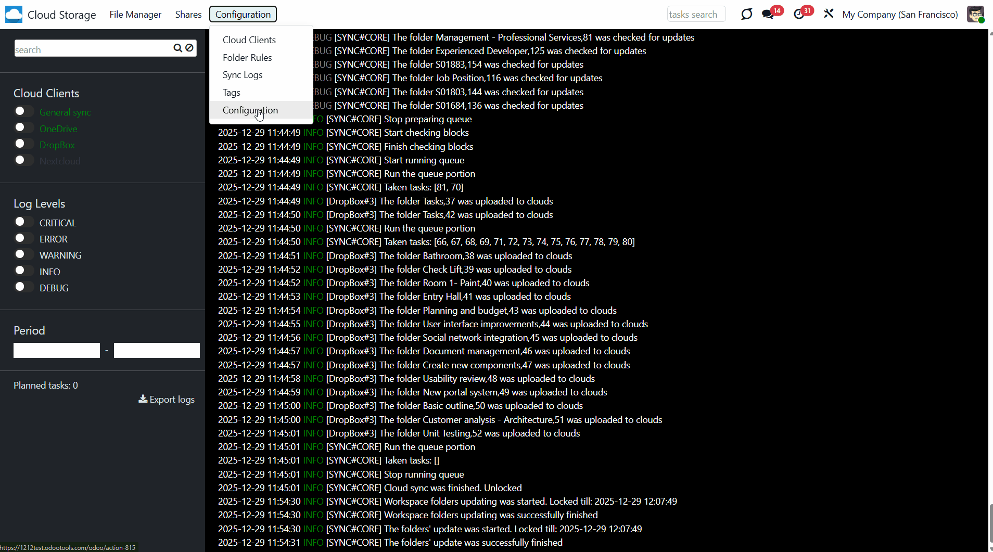Open the company switcher My Company
This screenshot has height=552, width=993.
click(900, 15)
